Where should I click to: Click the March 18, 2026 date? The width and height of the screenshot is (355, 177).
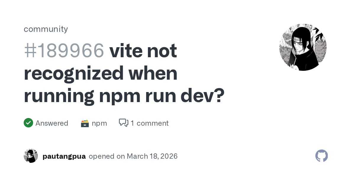152,156
